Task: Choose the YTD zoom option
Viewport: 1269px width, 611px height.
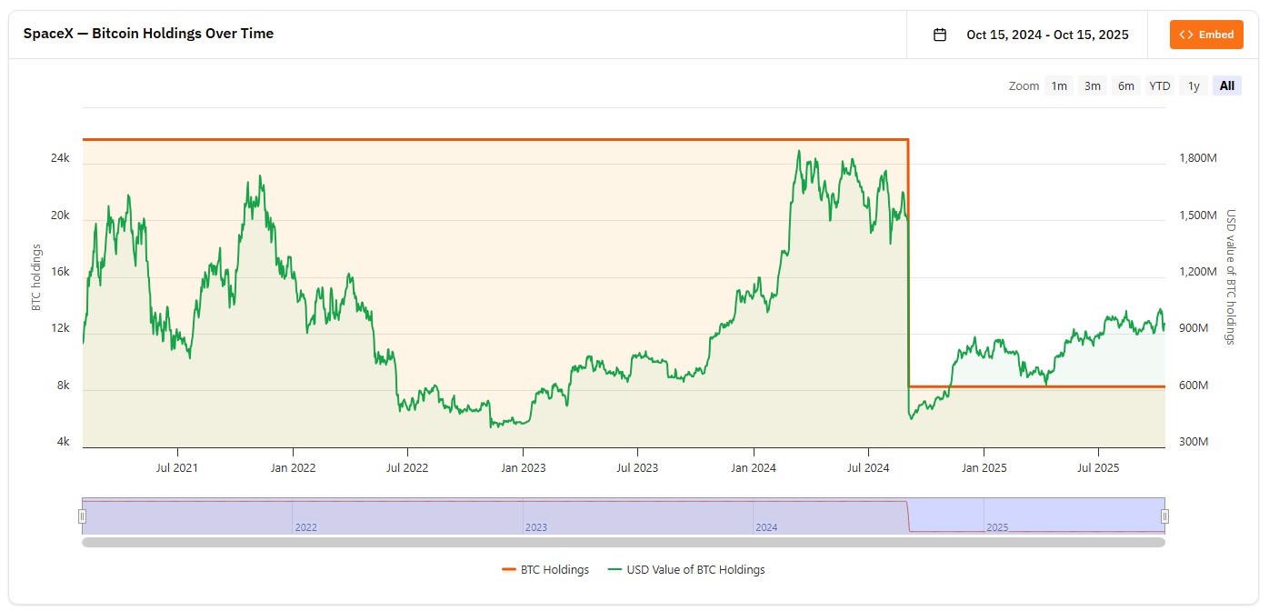Action: [x=1160, y=86]
